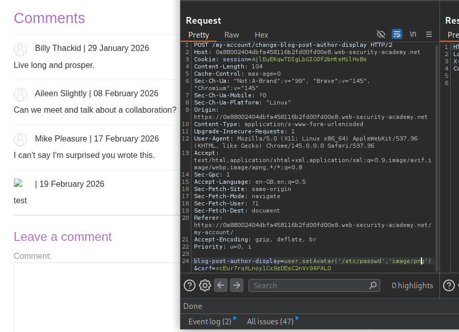Open the Request panel hamburger menu

[x=429, y=34]
